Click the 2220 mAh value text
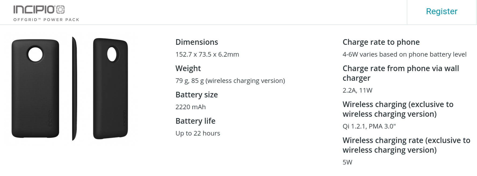 190,107
